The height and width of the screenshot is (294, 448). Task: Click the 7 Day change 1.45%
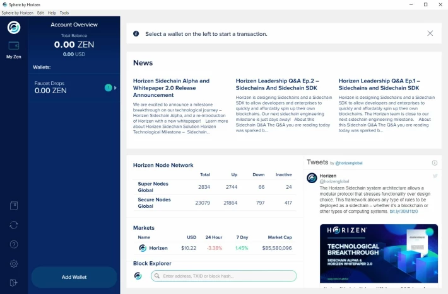pyautogui.click(x=242, y=248)
